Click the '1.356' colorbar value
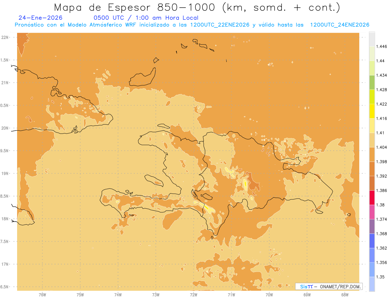The height and width of the screenshot is (299, 387). (382, 262)
